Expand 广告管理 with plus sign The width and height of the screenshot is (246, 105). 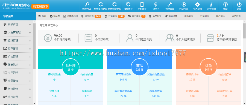[30, 57]
